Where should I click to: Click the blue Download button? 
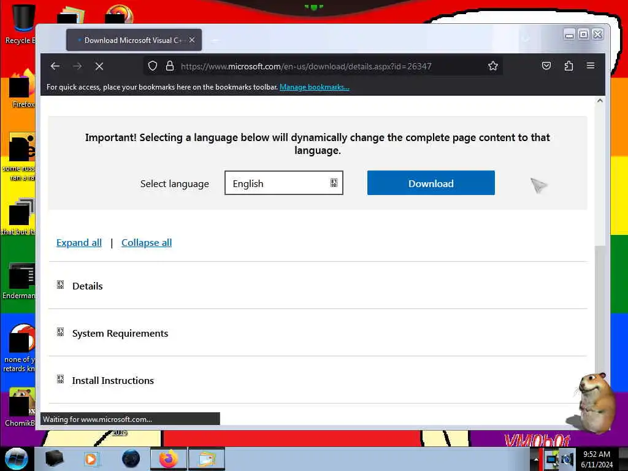point(431,183)
